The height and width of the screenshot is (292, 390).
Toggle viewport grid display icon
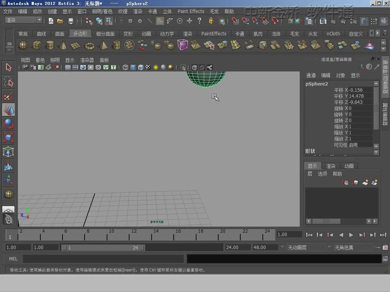click(68, 67)
